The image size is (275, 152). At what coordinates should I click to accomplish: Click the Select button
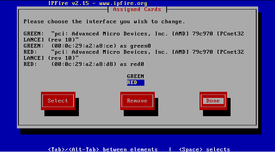point(58,101)
